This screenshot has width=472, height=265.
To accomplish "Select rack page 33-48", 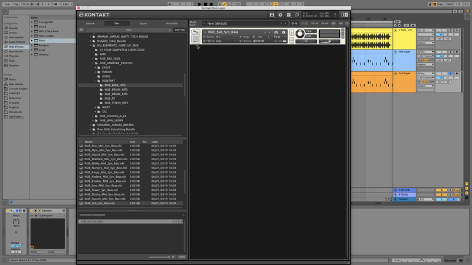I will 314,24.
